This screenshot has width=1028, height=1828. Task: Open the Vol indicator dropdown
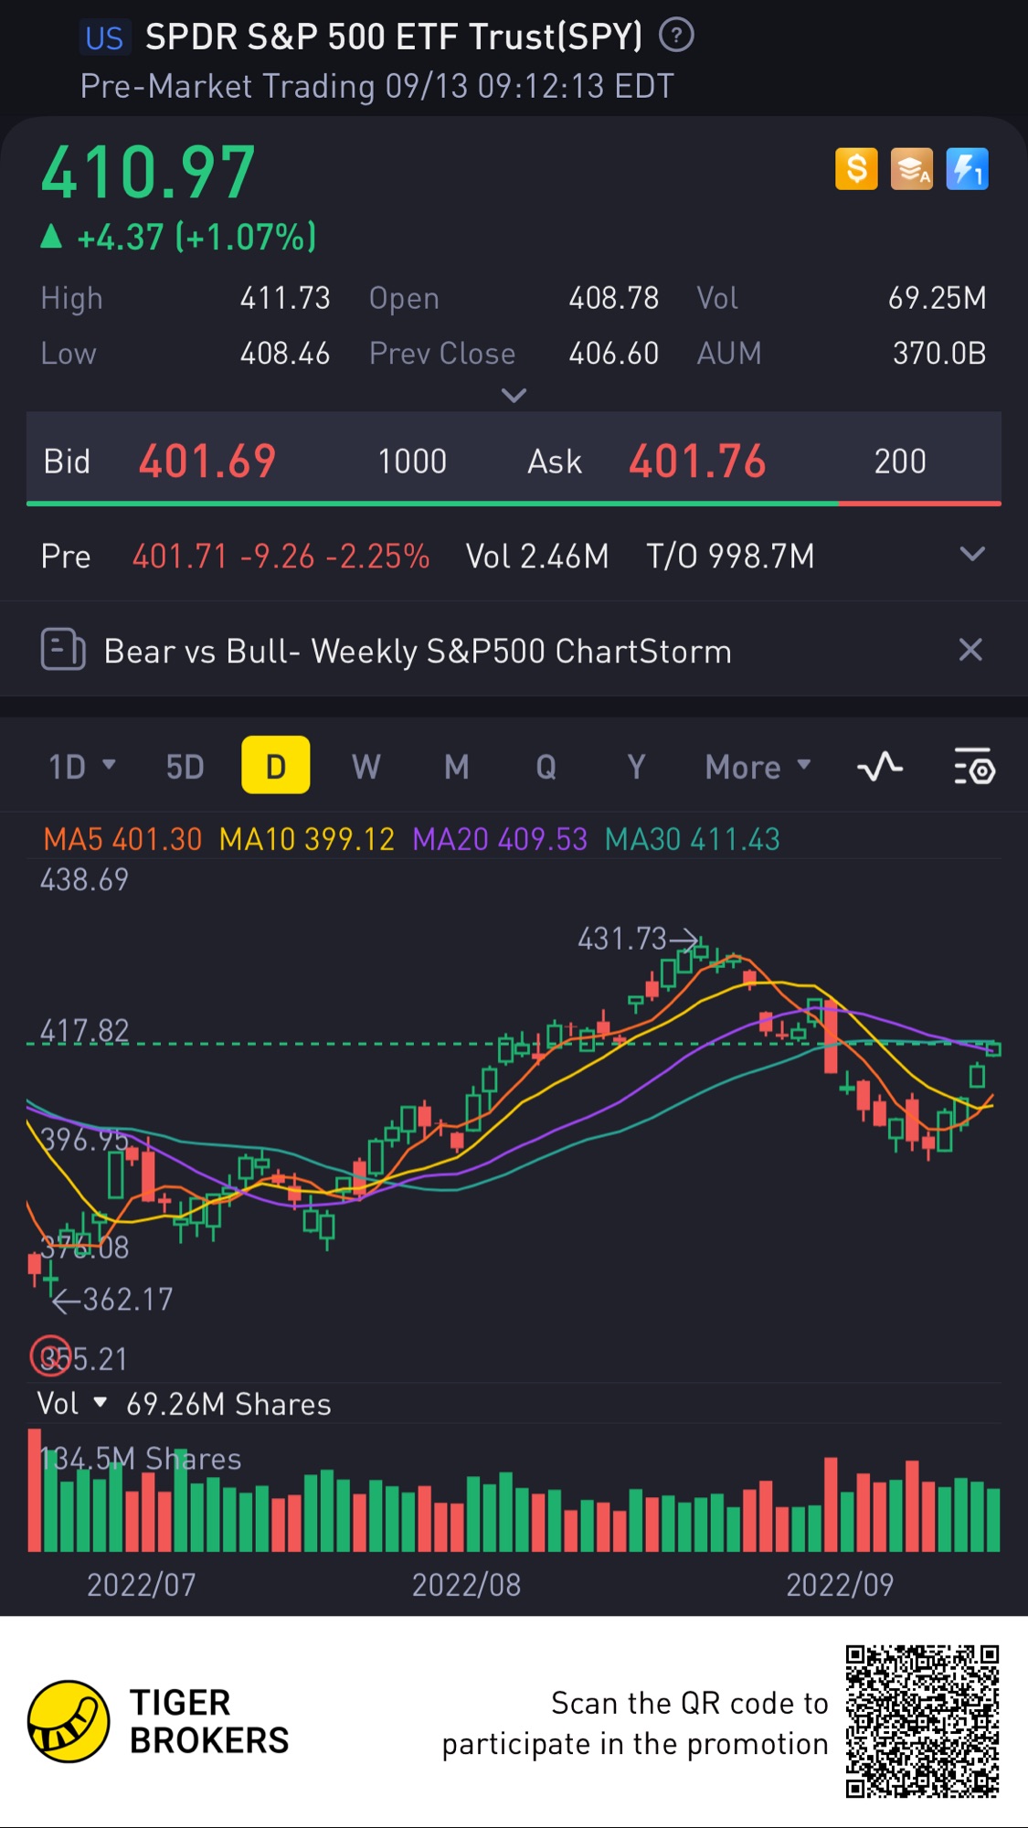(71, 1403)
